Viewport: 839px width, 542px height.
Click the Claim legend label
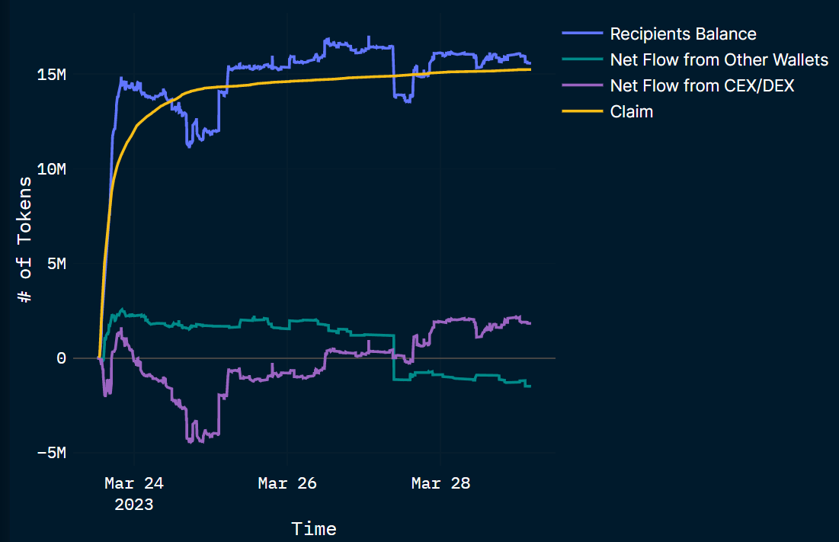click(x=632, y=112)
